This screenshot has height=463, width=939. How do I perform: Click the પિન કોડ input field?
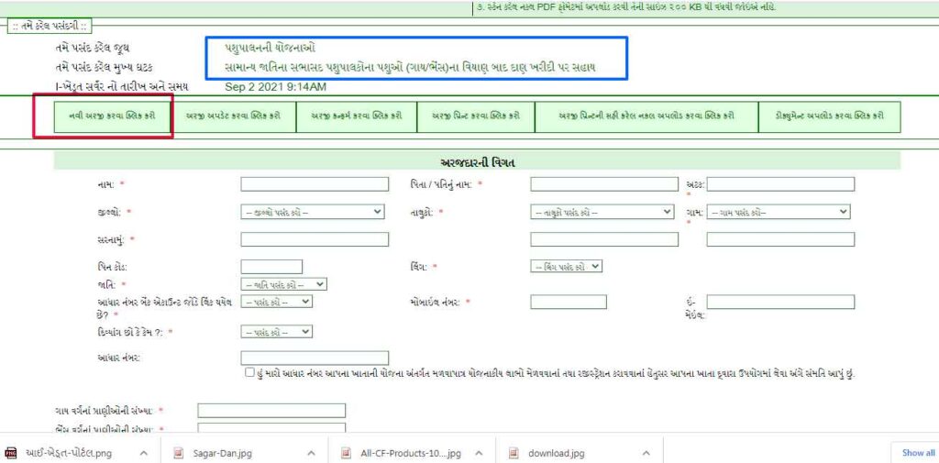[x=271, y=267]
